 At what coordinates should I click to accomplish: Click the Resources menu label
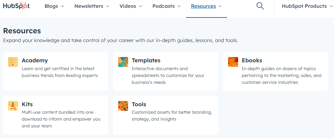(203, 6)
